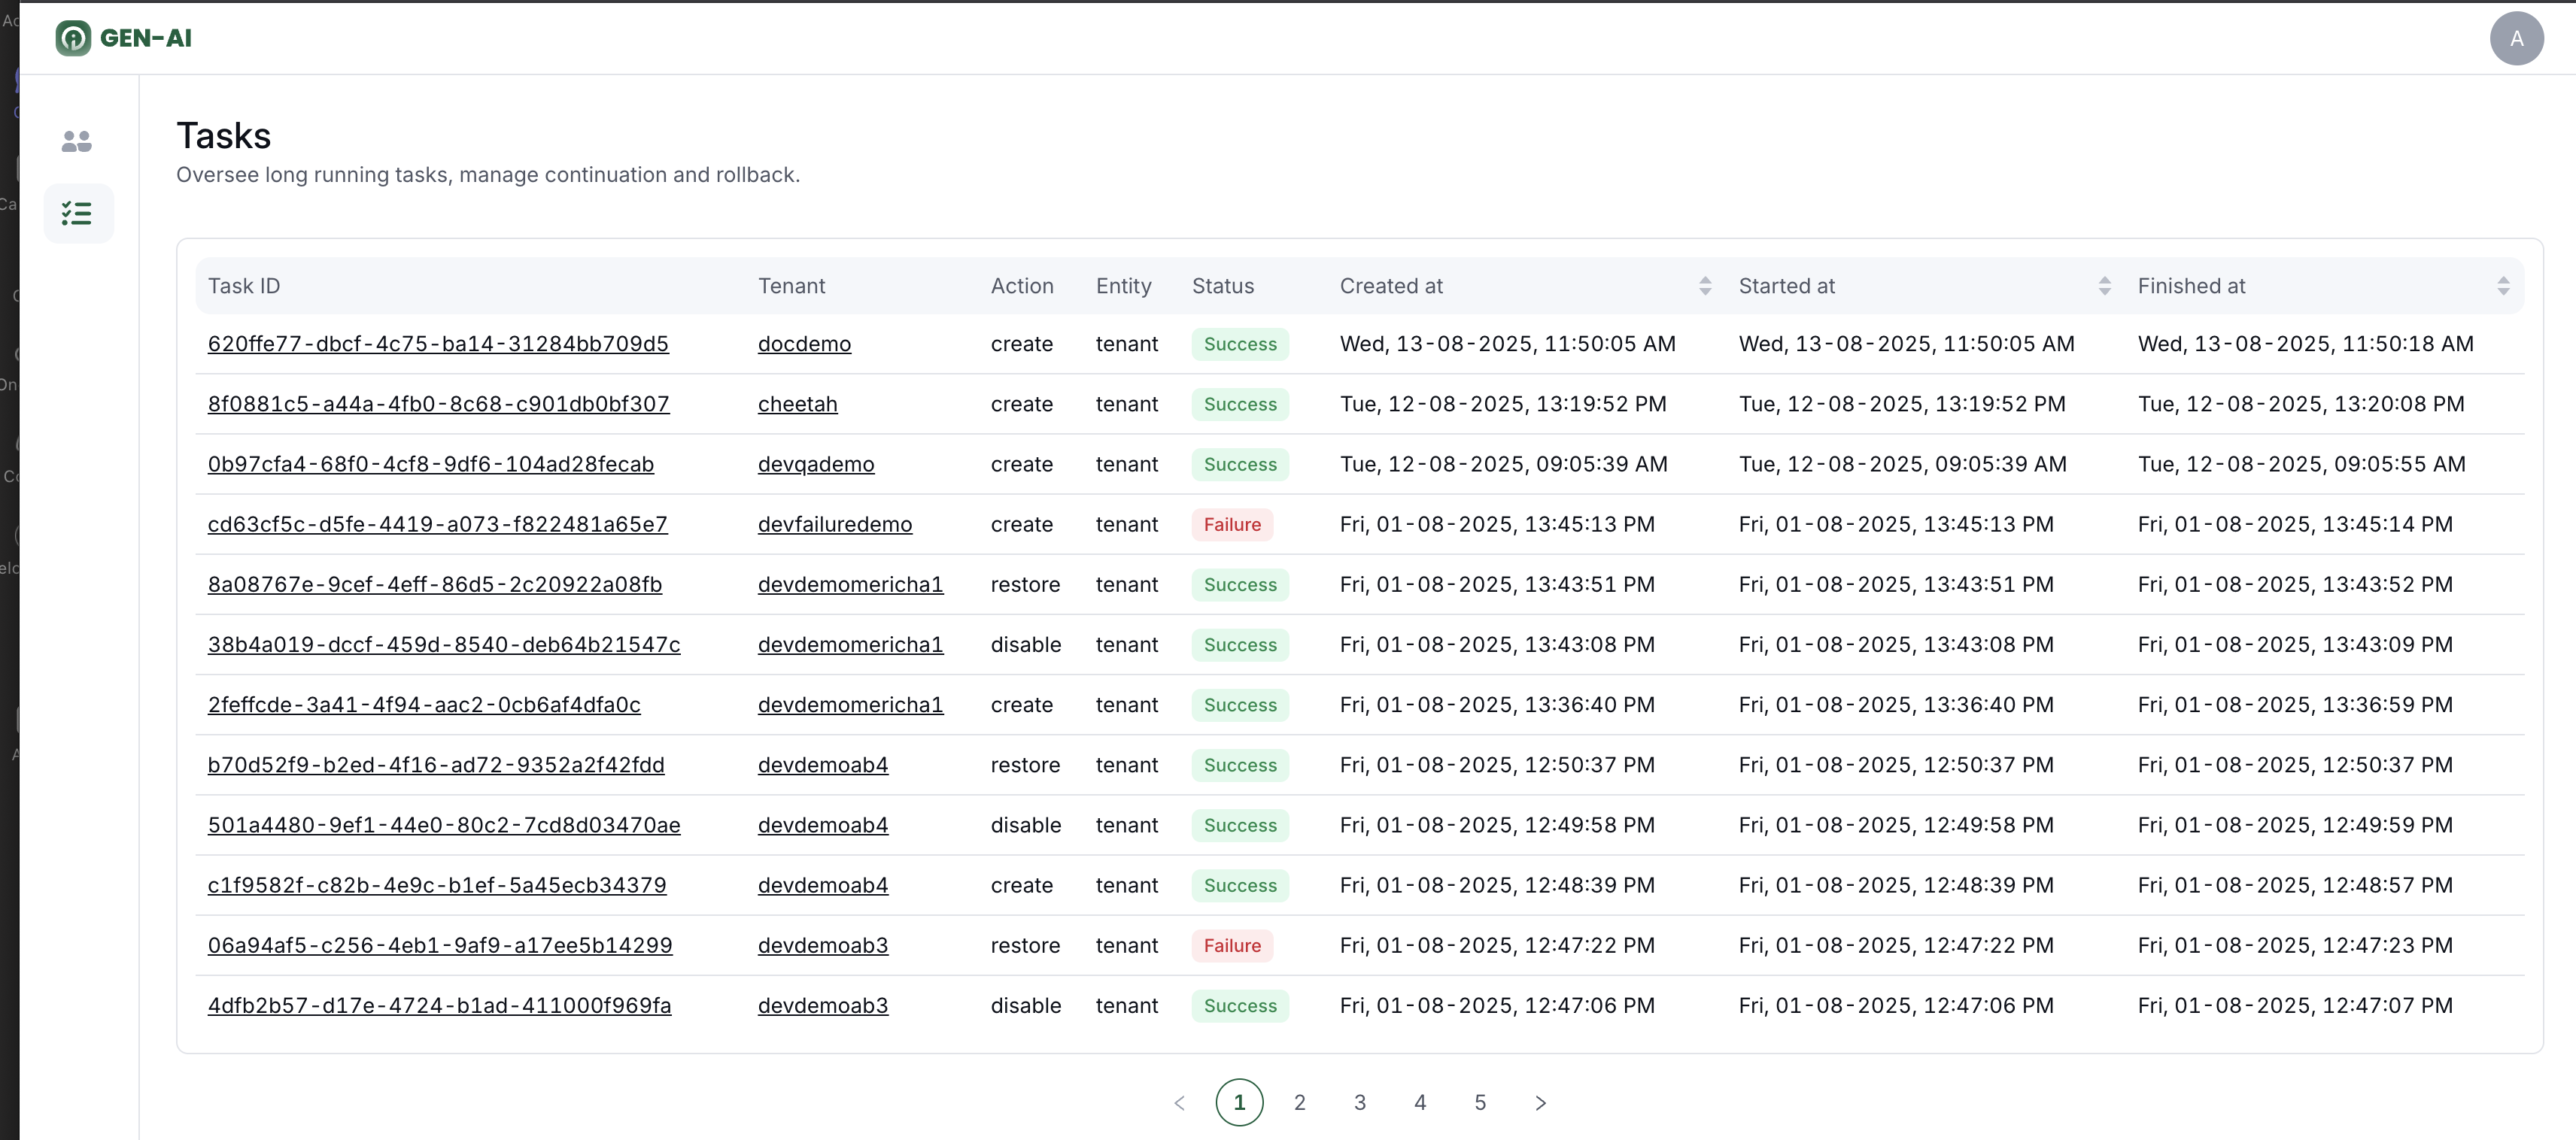Viewport: 2576px width, 1140px height.
Task: Jump to page 3
Action: click(x=1360, y=1102)
